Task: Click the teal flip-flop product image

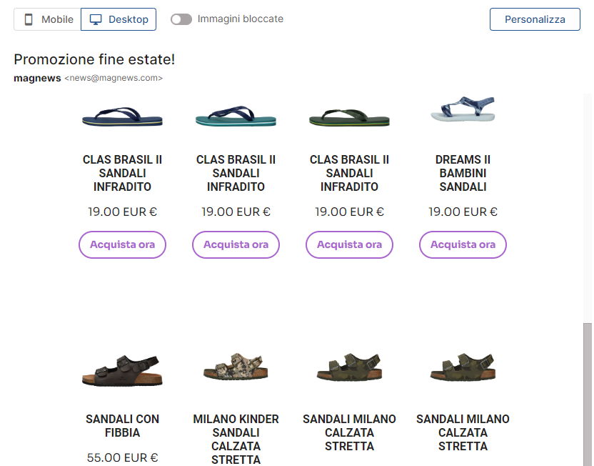Action: pos(236,116)
